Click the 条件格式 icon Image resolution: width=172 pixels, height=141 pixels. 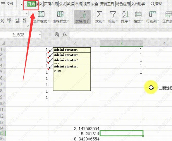pyautogui.click(x=41, y=14)
